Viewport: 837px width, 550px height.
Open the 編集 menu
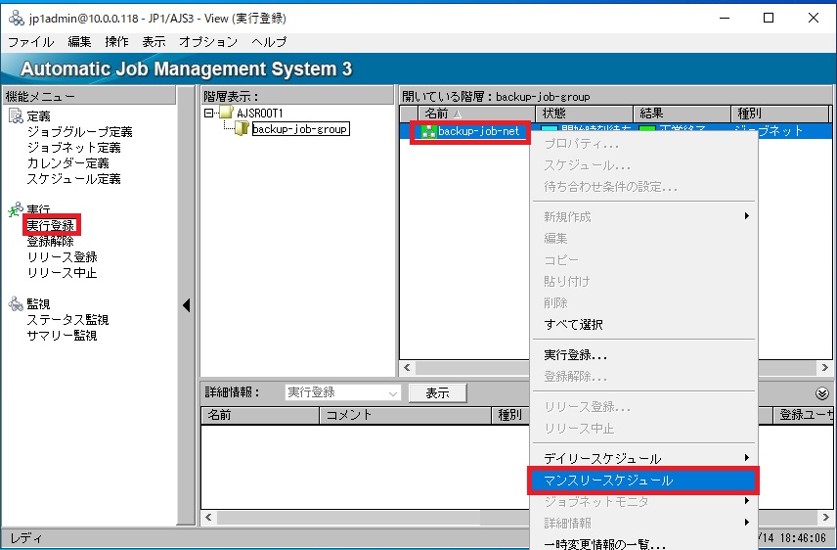coord(79,42)
